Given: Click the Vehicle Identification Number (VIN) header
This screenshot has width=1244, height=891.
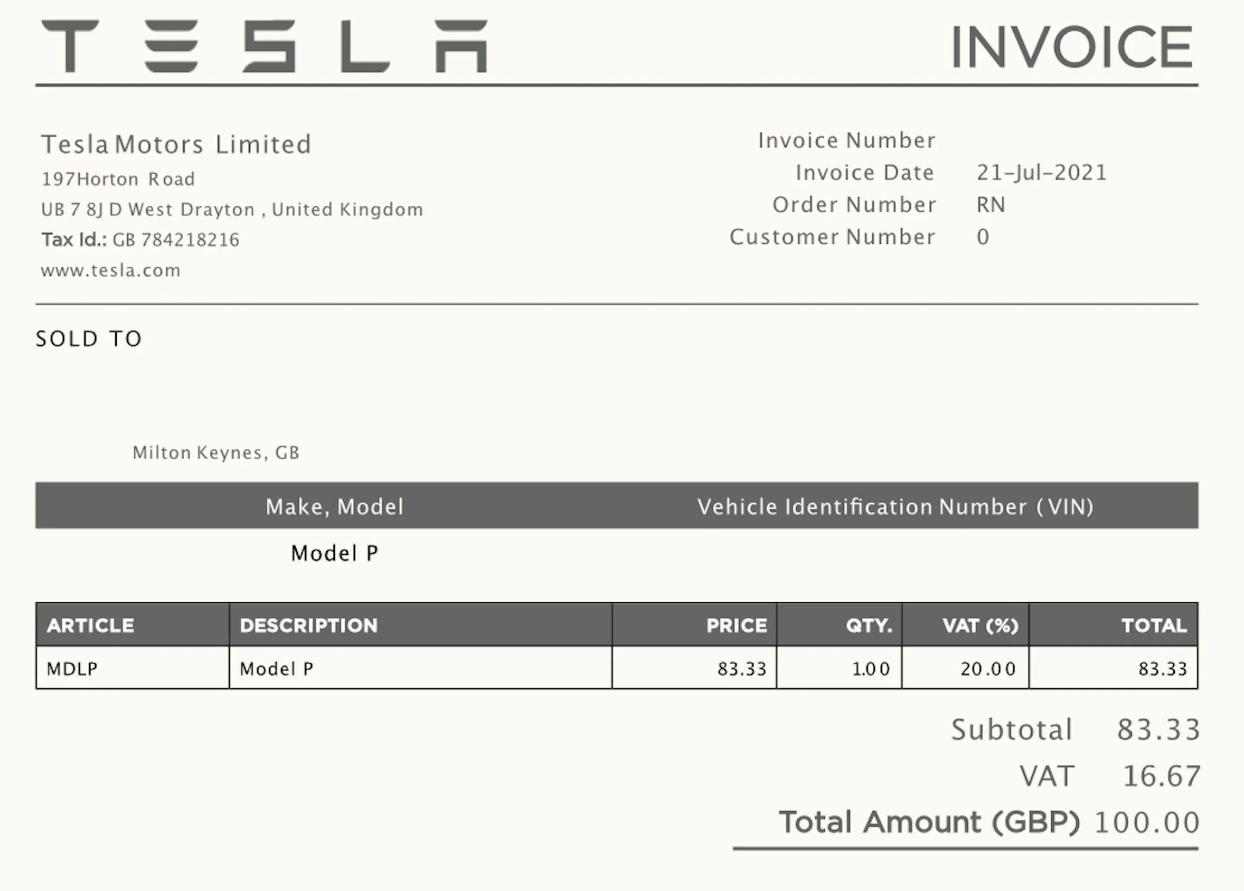Looking at the screenshot, I should click(896, 507).
